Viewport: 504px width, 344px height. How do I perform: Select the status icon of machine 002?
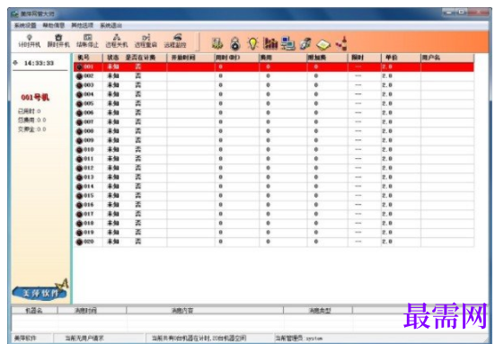point(79,76)
